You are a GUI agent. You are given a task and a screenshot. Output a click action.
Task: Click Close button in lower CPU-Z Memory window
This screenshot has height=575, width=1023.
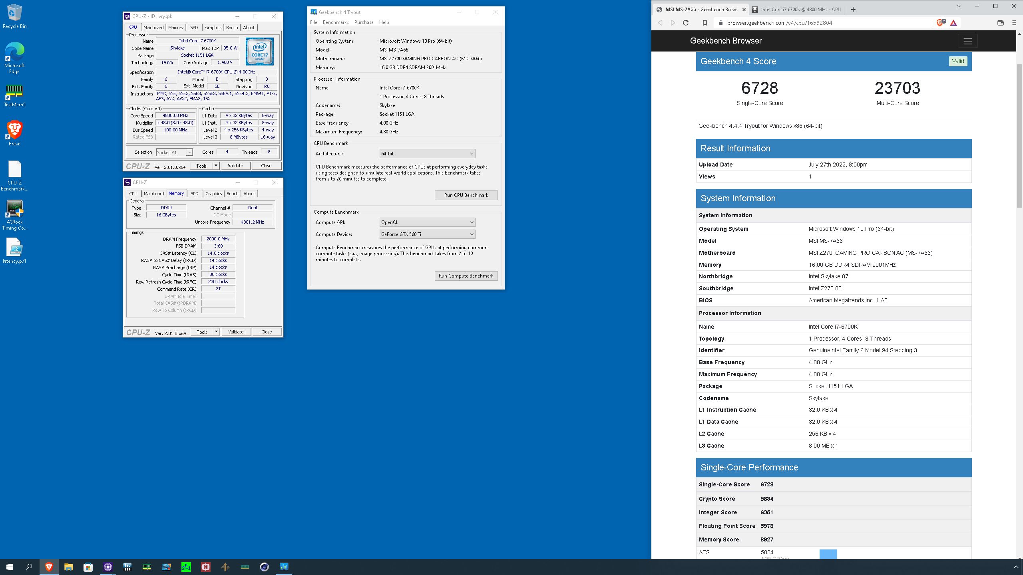(267, 331)
